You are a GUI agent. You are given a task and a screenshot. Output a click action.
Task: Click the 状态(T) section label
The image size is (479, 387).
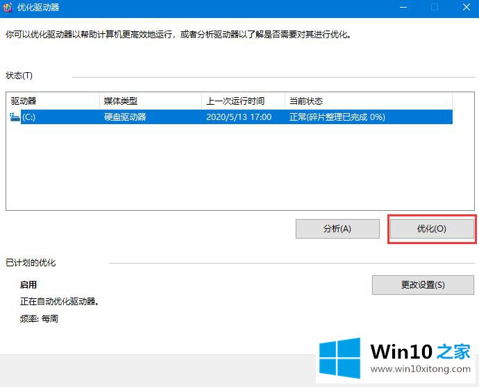19,76
